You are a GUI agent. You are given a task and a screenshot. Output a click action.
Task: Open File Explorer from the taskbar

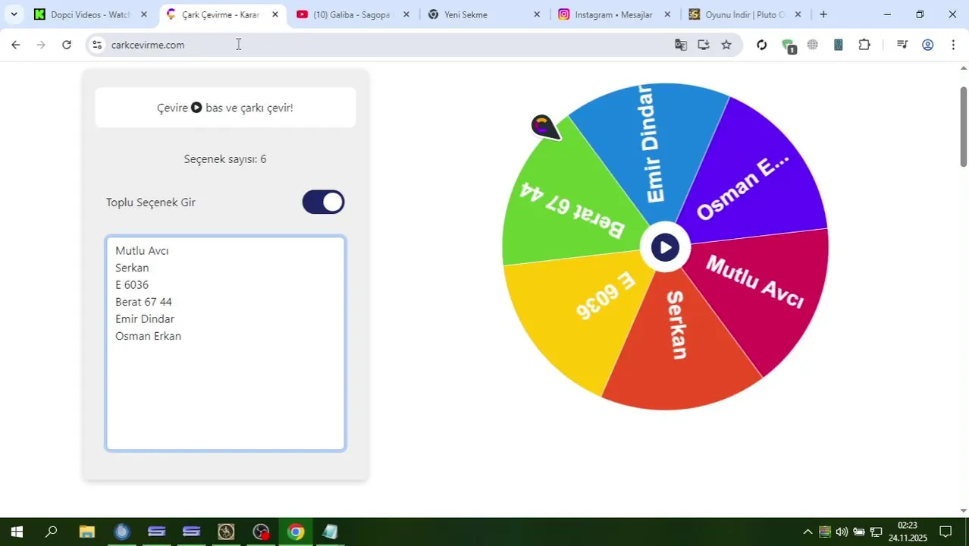87,532
